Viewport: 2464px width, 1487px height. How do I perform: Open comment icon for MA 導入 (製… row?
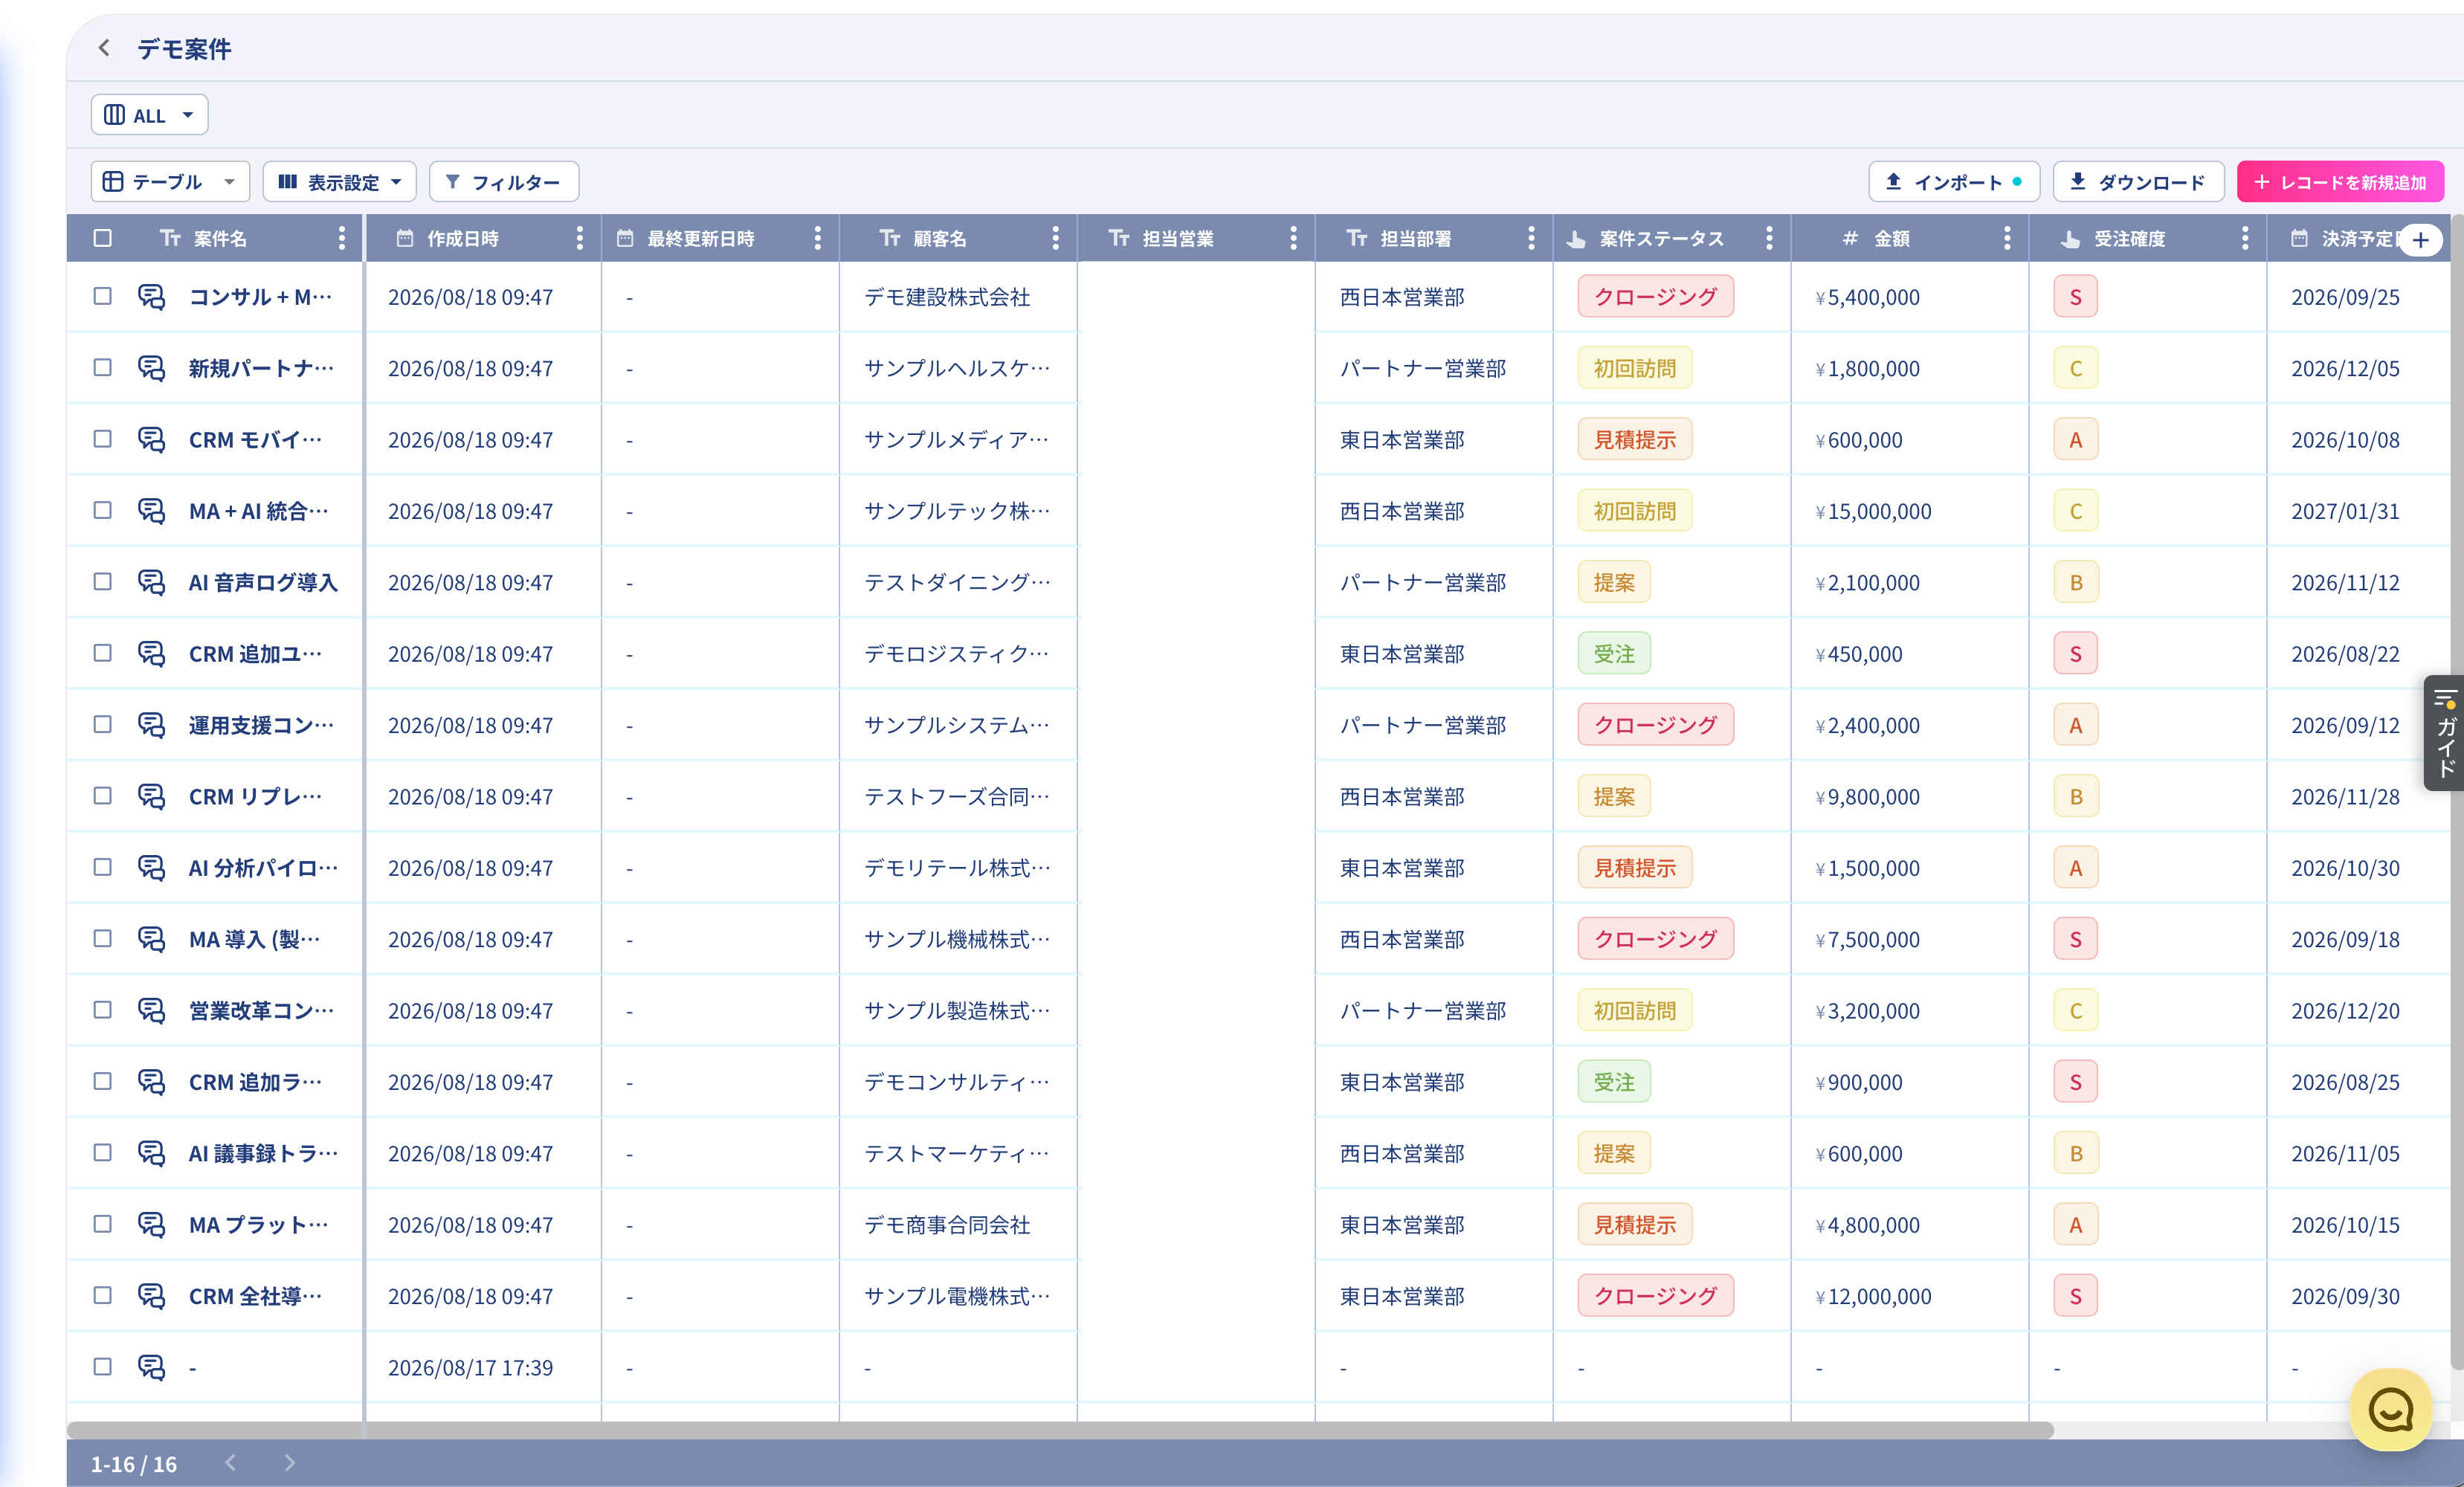coord(151,939)
